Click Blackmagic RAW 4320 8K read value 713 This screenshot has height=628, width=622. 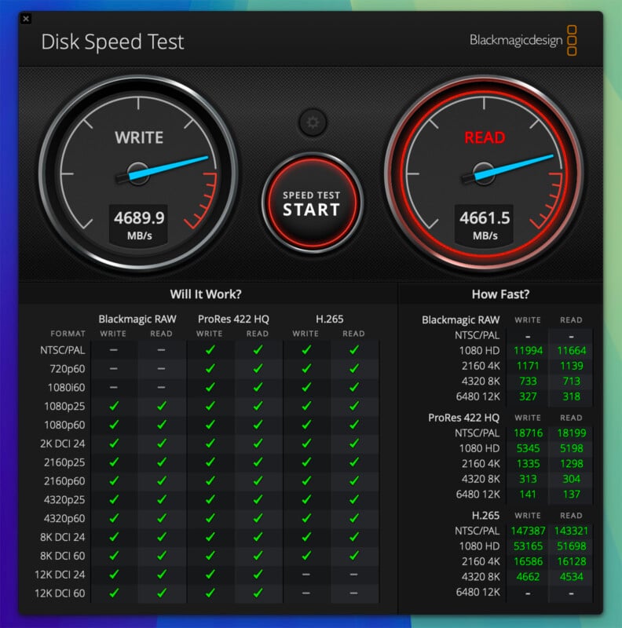[571, 382]
